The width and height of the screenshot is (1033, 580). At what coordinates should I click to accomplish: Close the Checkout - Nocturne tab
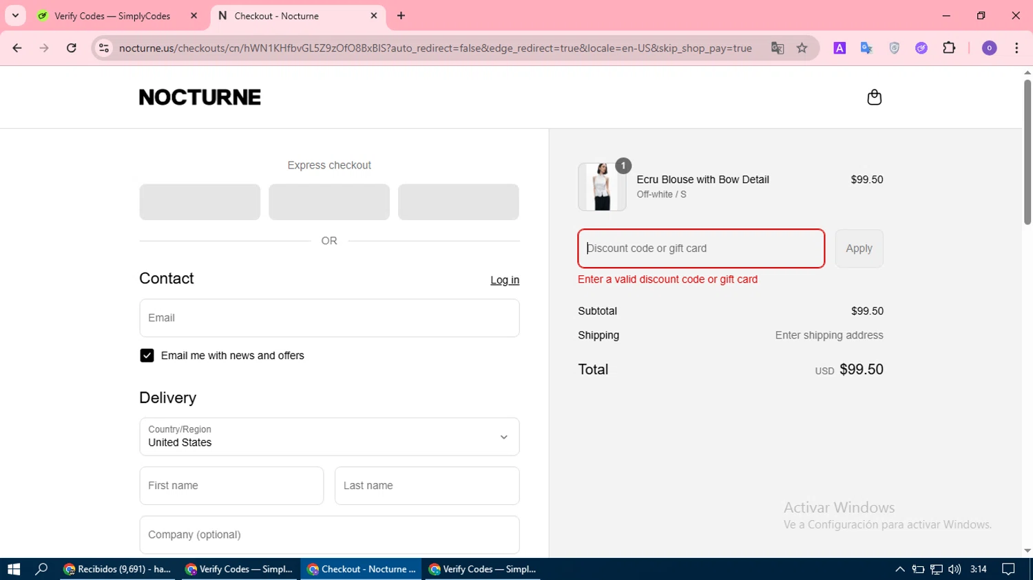click(374, 16)
